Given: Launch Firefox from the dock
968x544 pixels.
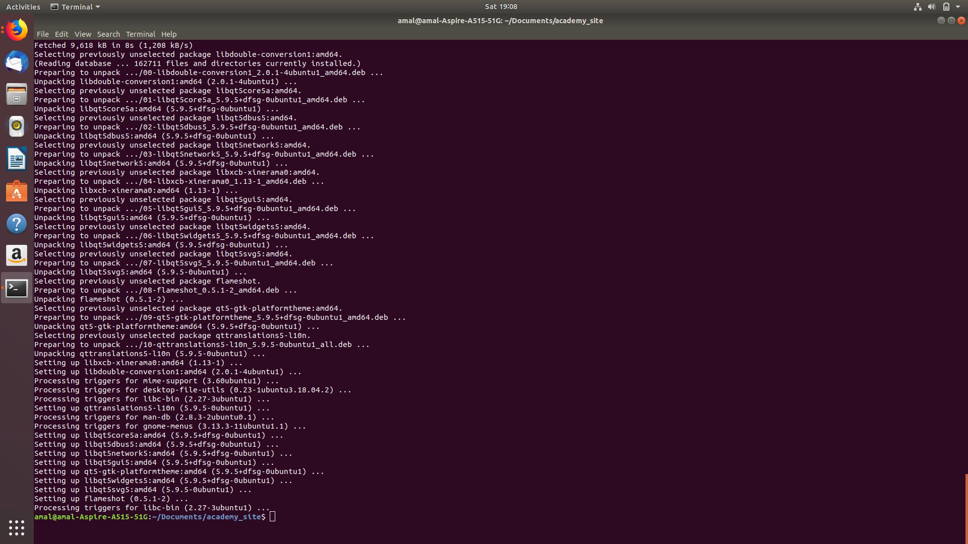Looking at the screenshot, I should point(17,30).
